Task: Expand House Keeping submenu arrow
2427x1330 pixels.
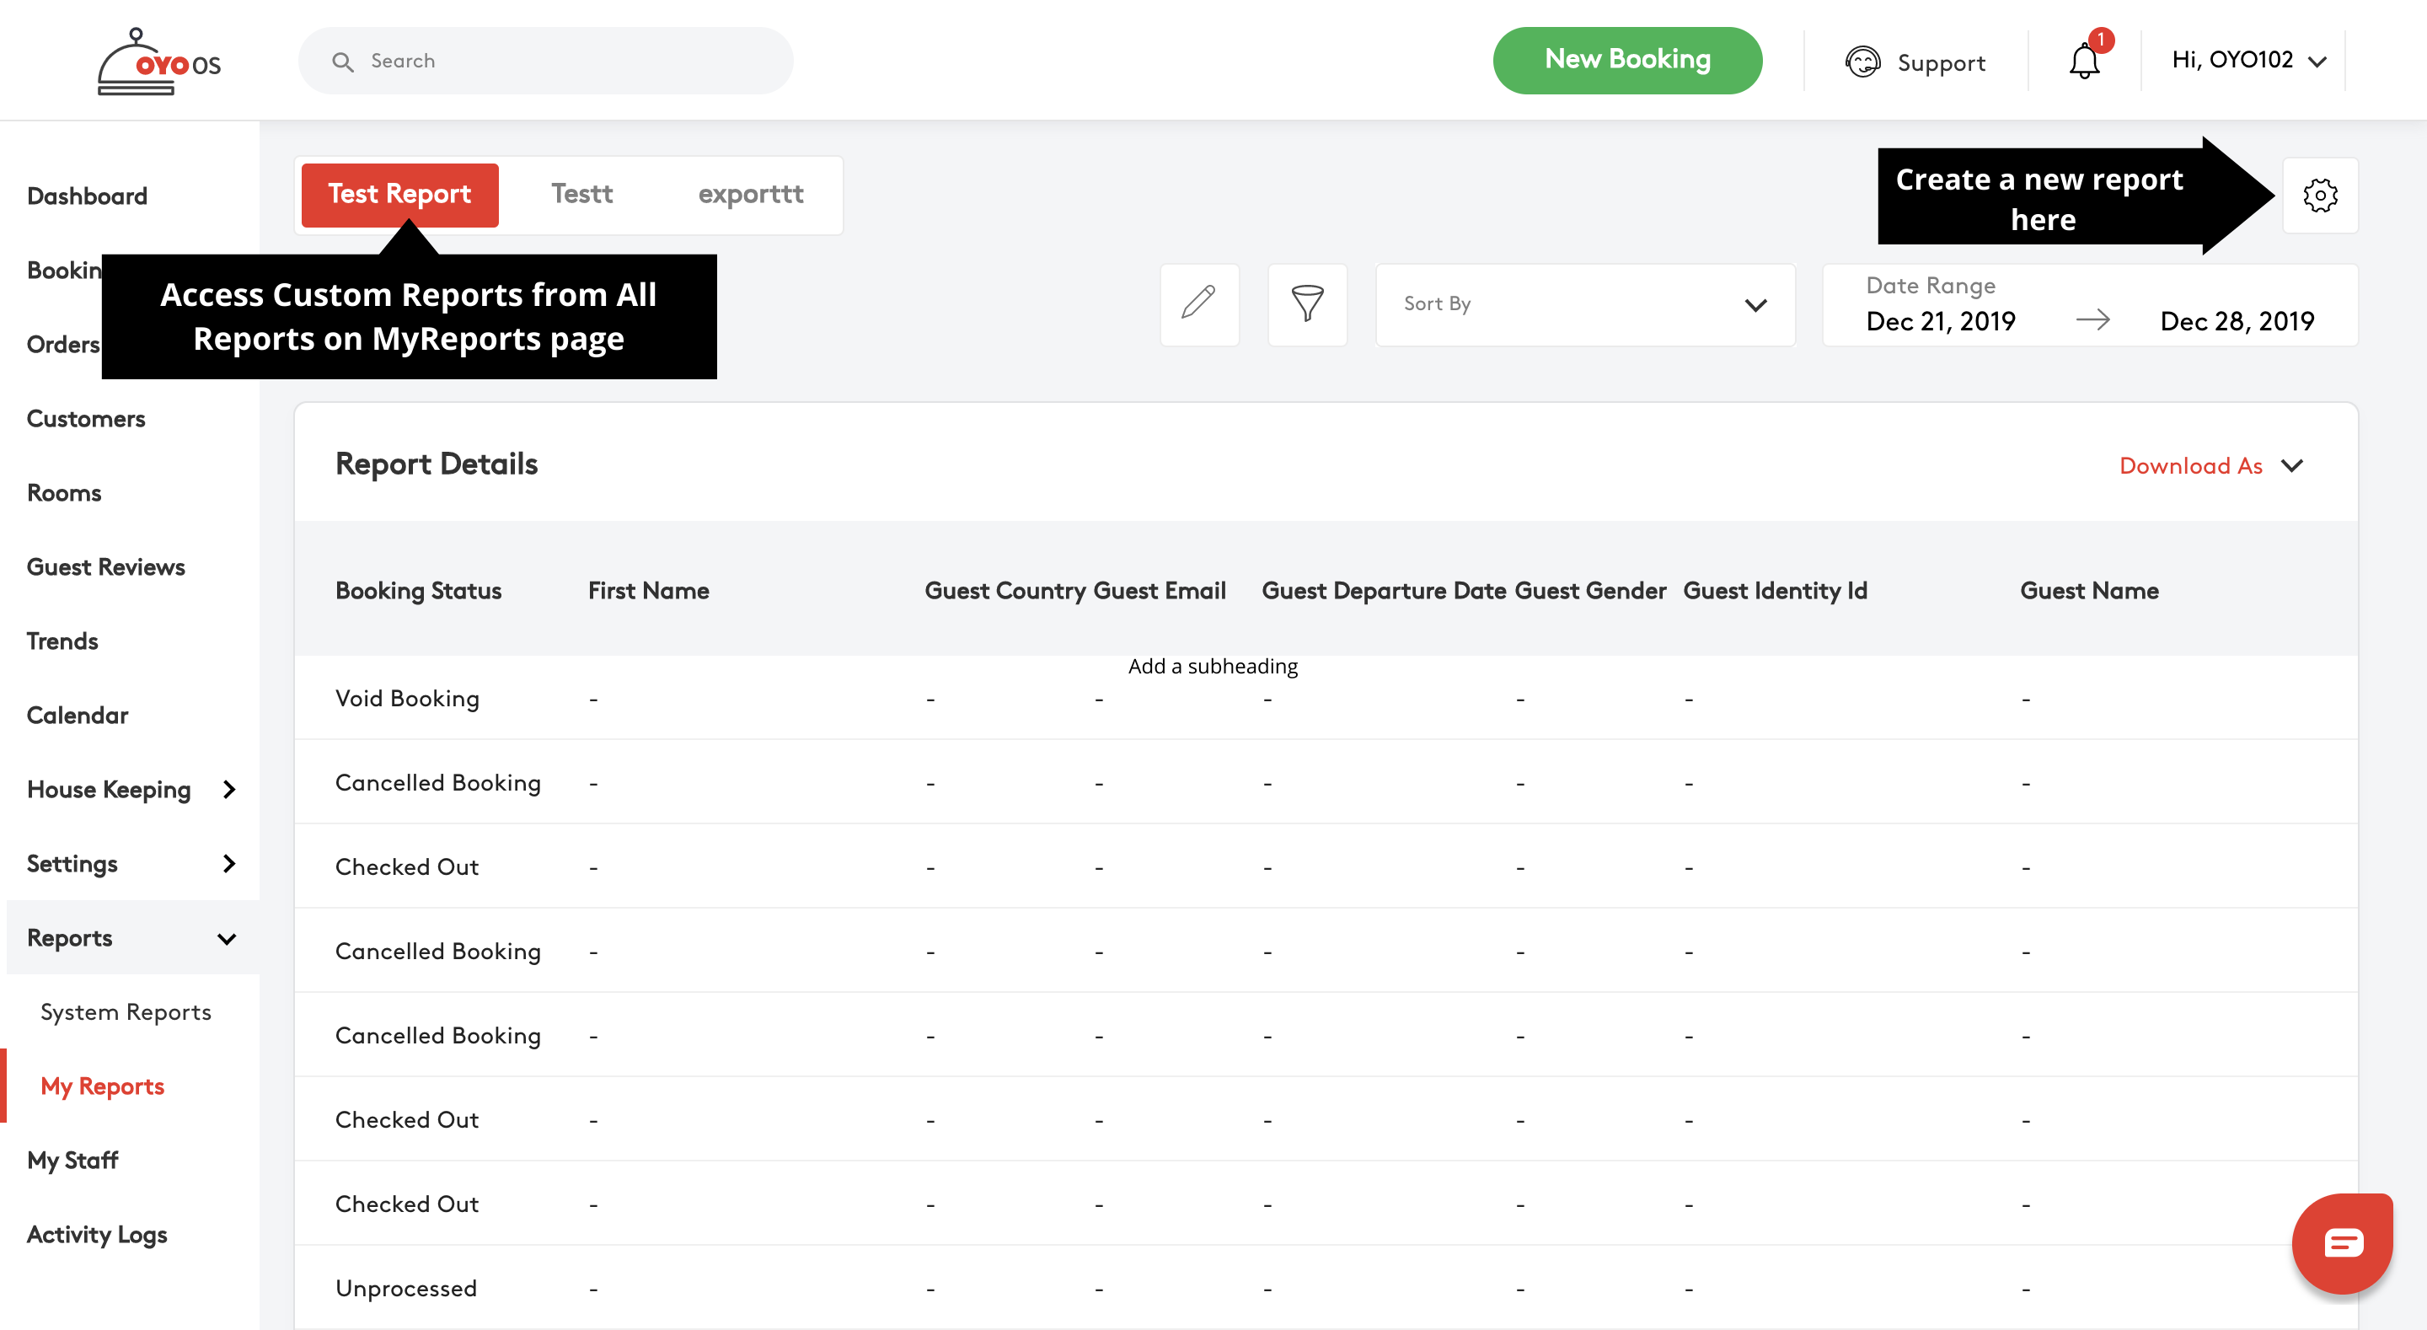Action: 229,789
